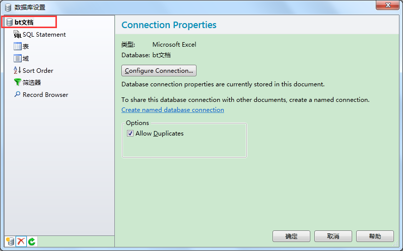403x251 pixels.
Task: Click the 取消 cancel button
Action: click(333, 236)
